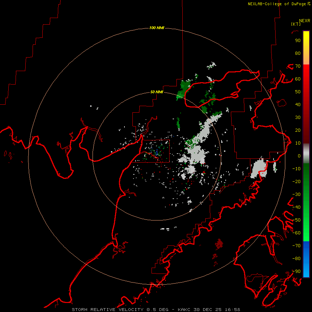Pick the blue segment at color bar bottom

306,259
